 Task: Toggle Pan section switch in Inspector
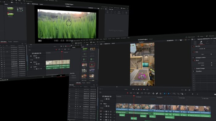[194, 52]
